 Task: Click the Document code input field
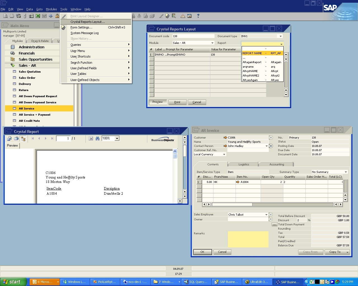193,36
